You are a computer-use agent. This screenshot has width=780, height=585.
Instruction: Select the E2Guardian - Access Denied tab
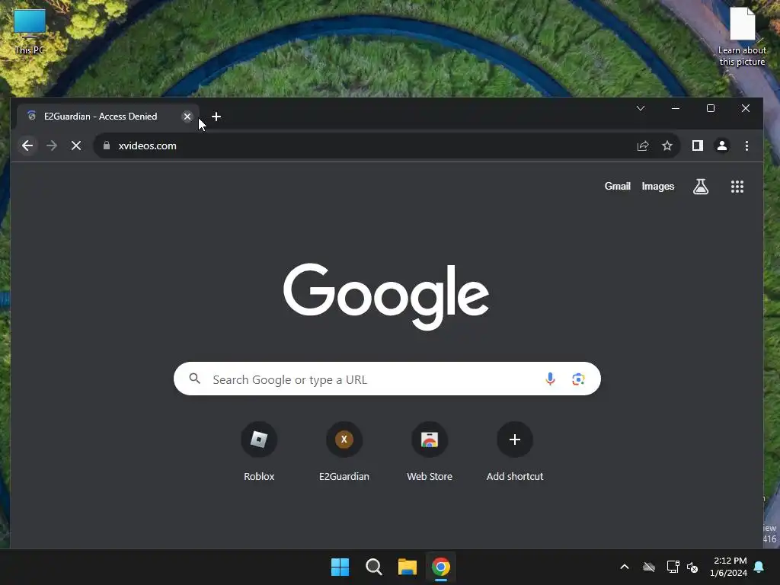[101, 117]
